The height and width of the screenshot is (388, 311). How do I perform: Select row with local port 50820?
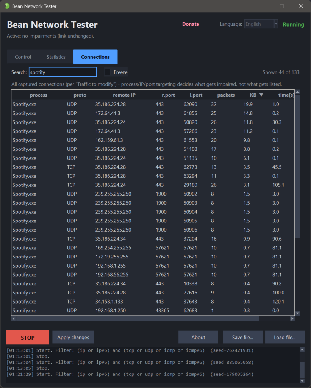click(153, 122)
